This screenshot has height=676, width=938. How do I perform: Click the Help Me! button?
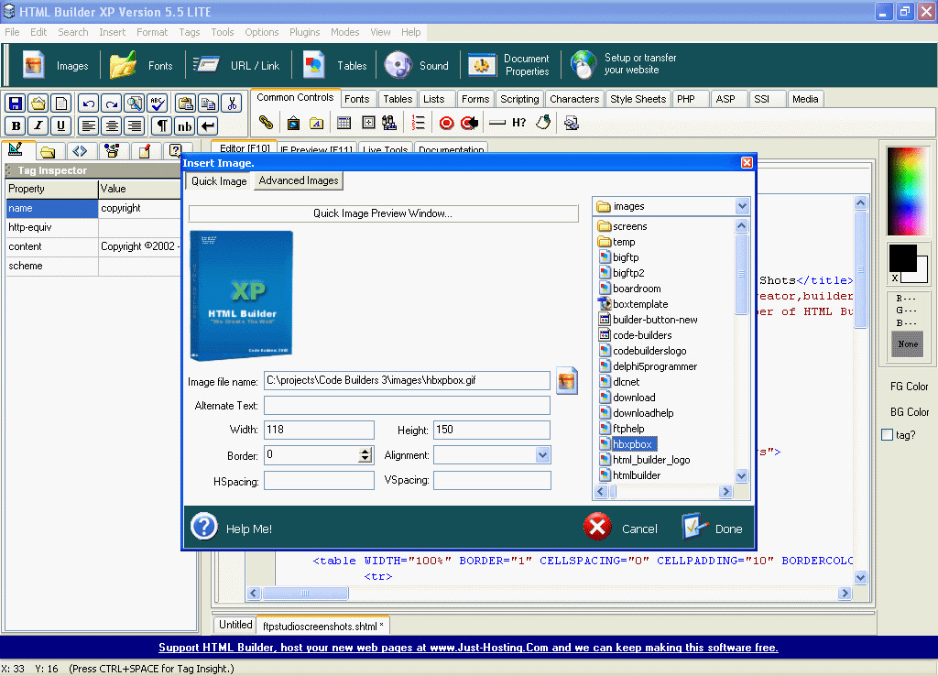point(232,528)
